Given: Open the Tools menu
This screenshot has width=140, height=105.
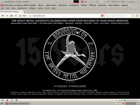Looking at the screenshot, I should point(47,8).
